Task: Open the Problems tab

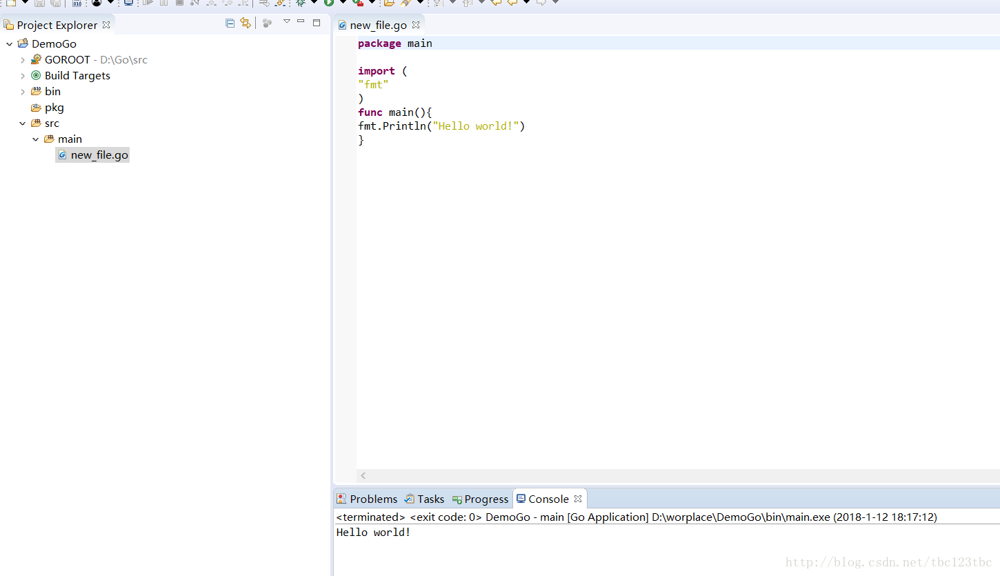Action: click(367, 499)
